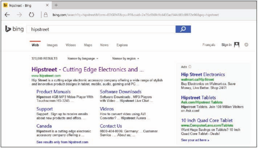Image resolution: width=258 pixels, height=148 pixels.
Task: Open the News tab
Action: coord(104,45)
